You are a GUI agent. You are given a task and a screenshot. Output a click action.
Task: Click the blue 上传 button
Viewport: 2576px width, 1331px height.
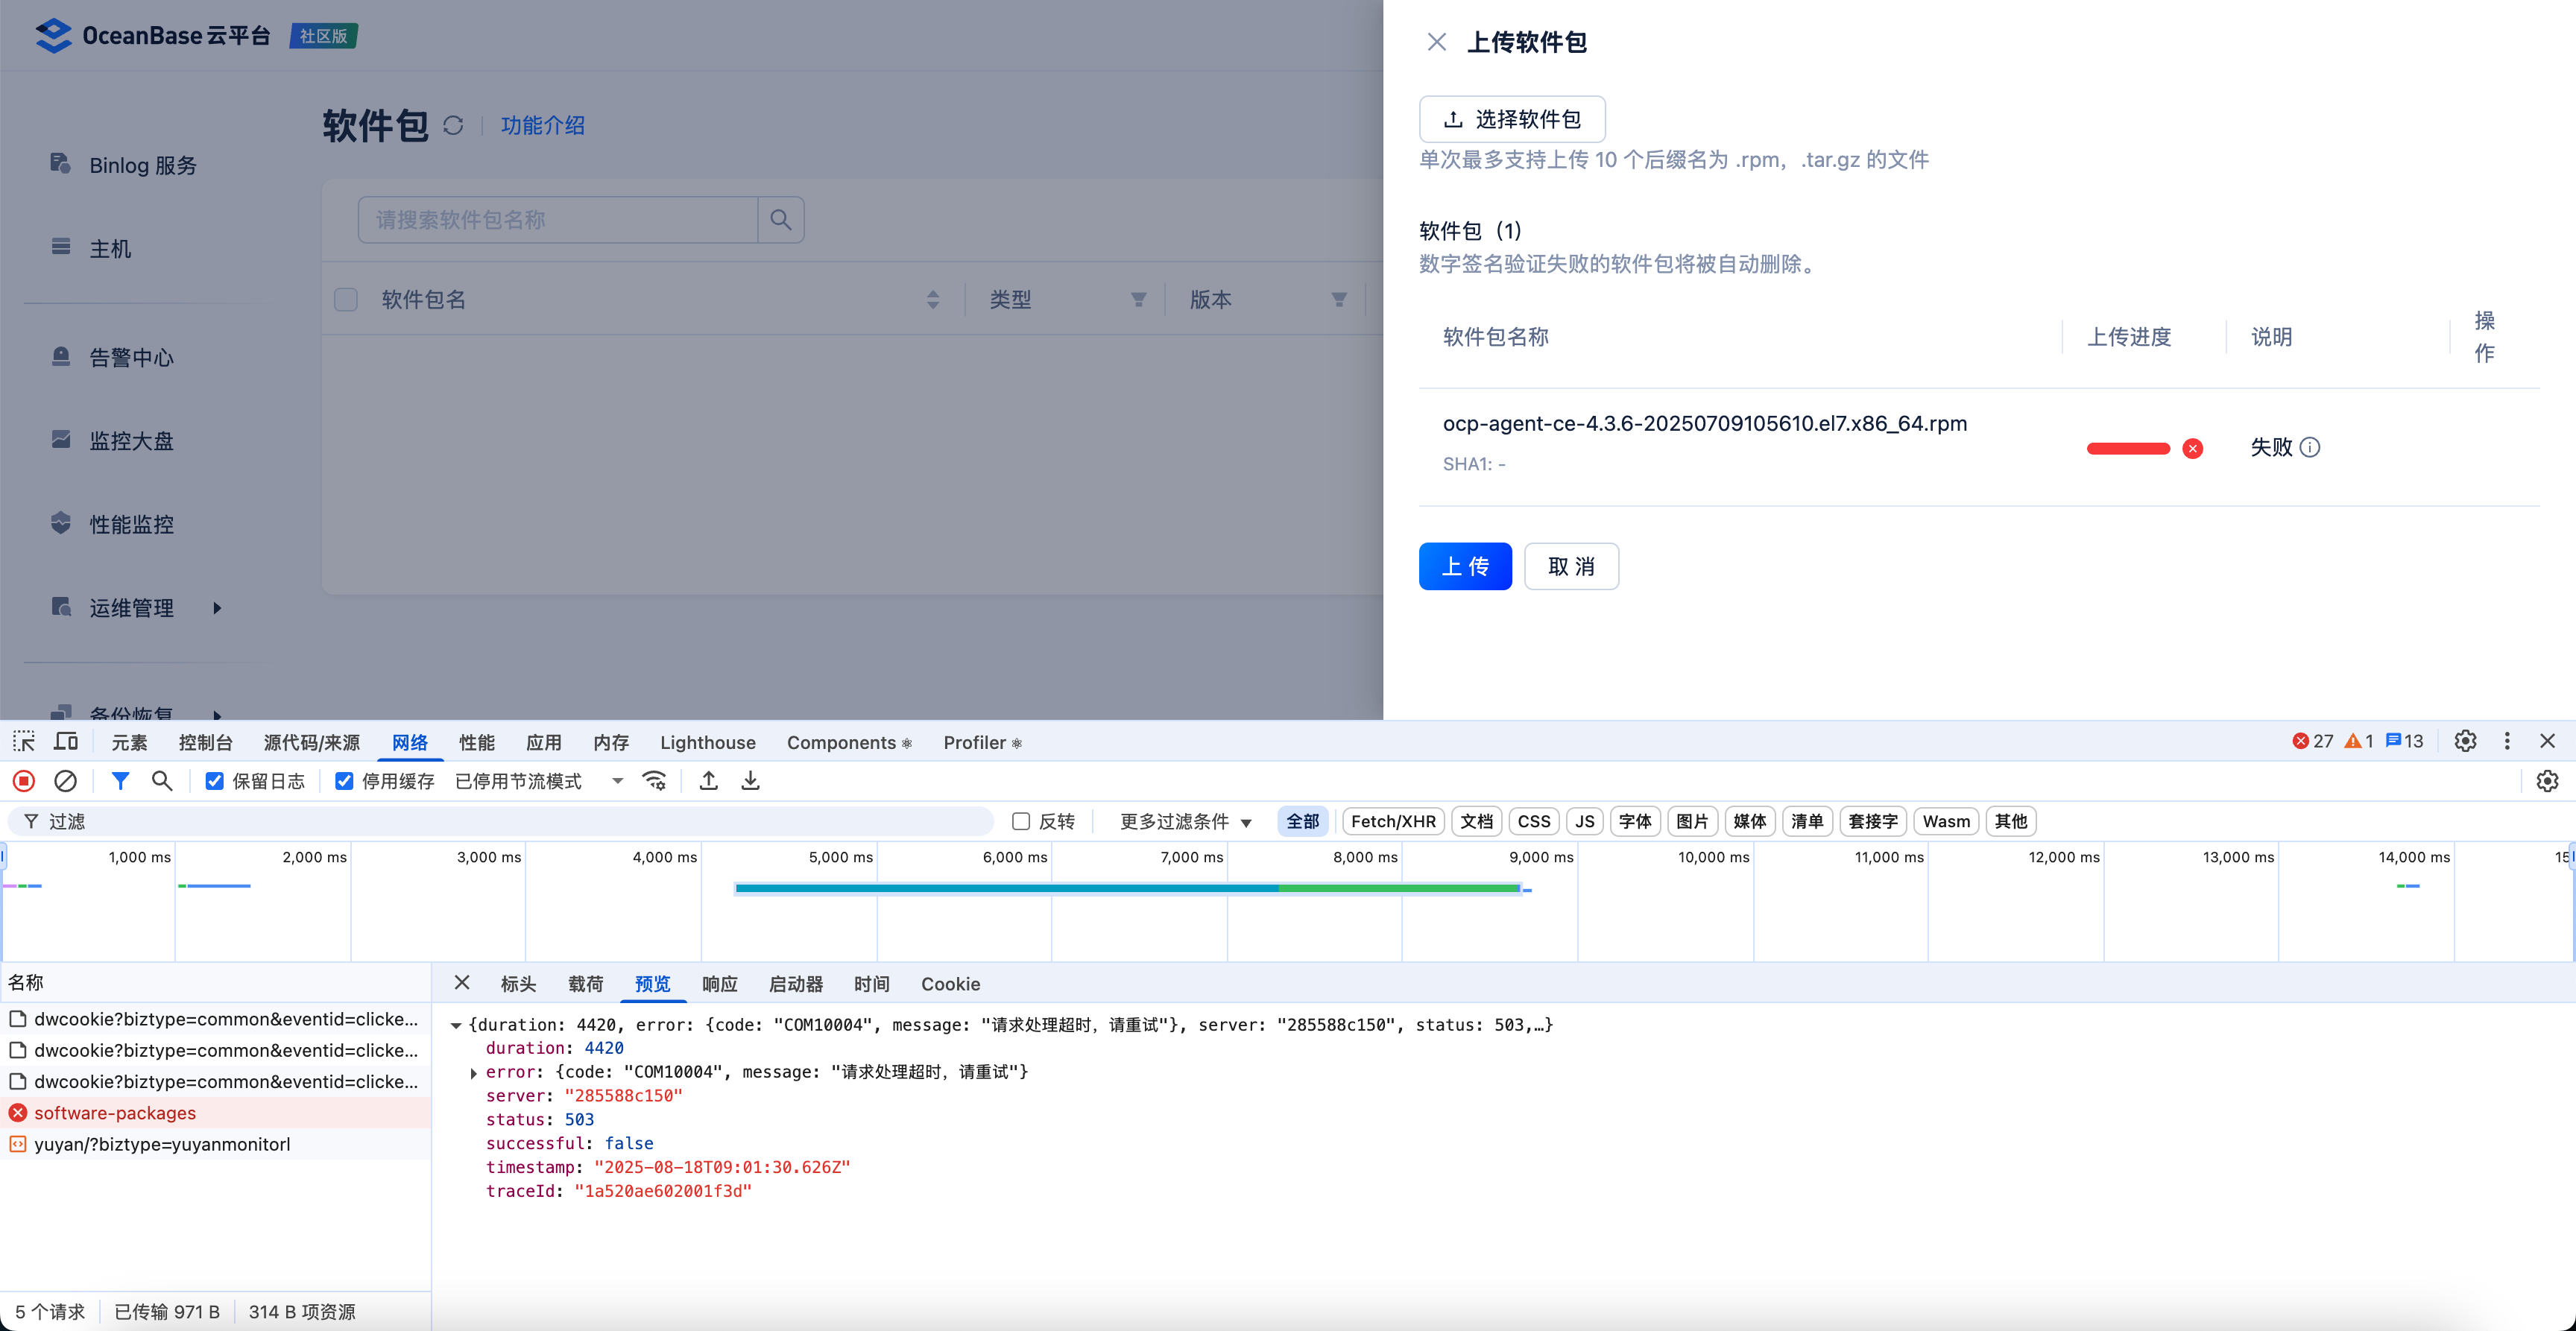point(1465,566)
